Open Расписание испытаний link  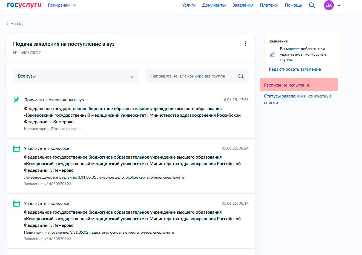point(287,85)
